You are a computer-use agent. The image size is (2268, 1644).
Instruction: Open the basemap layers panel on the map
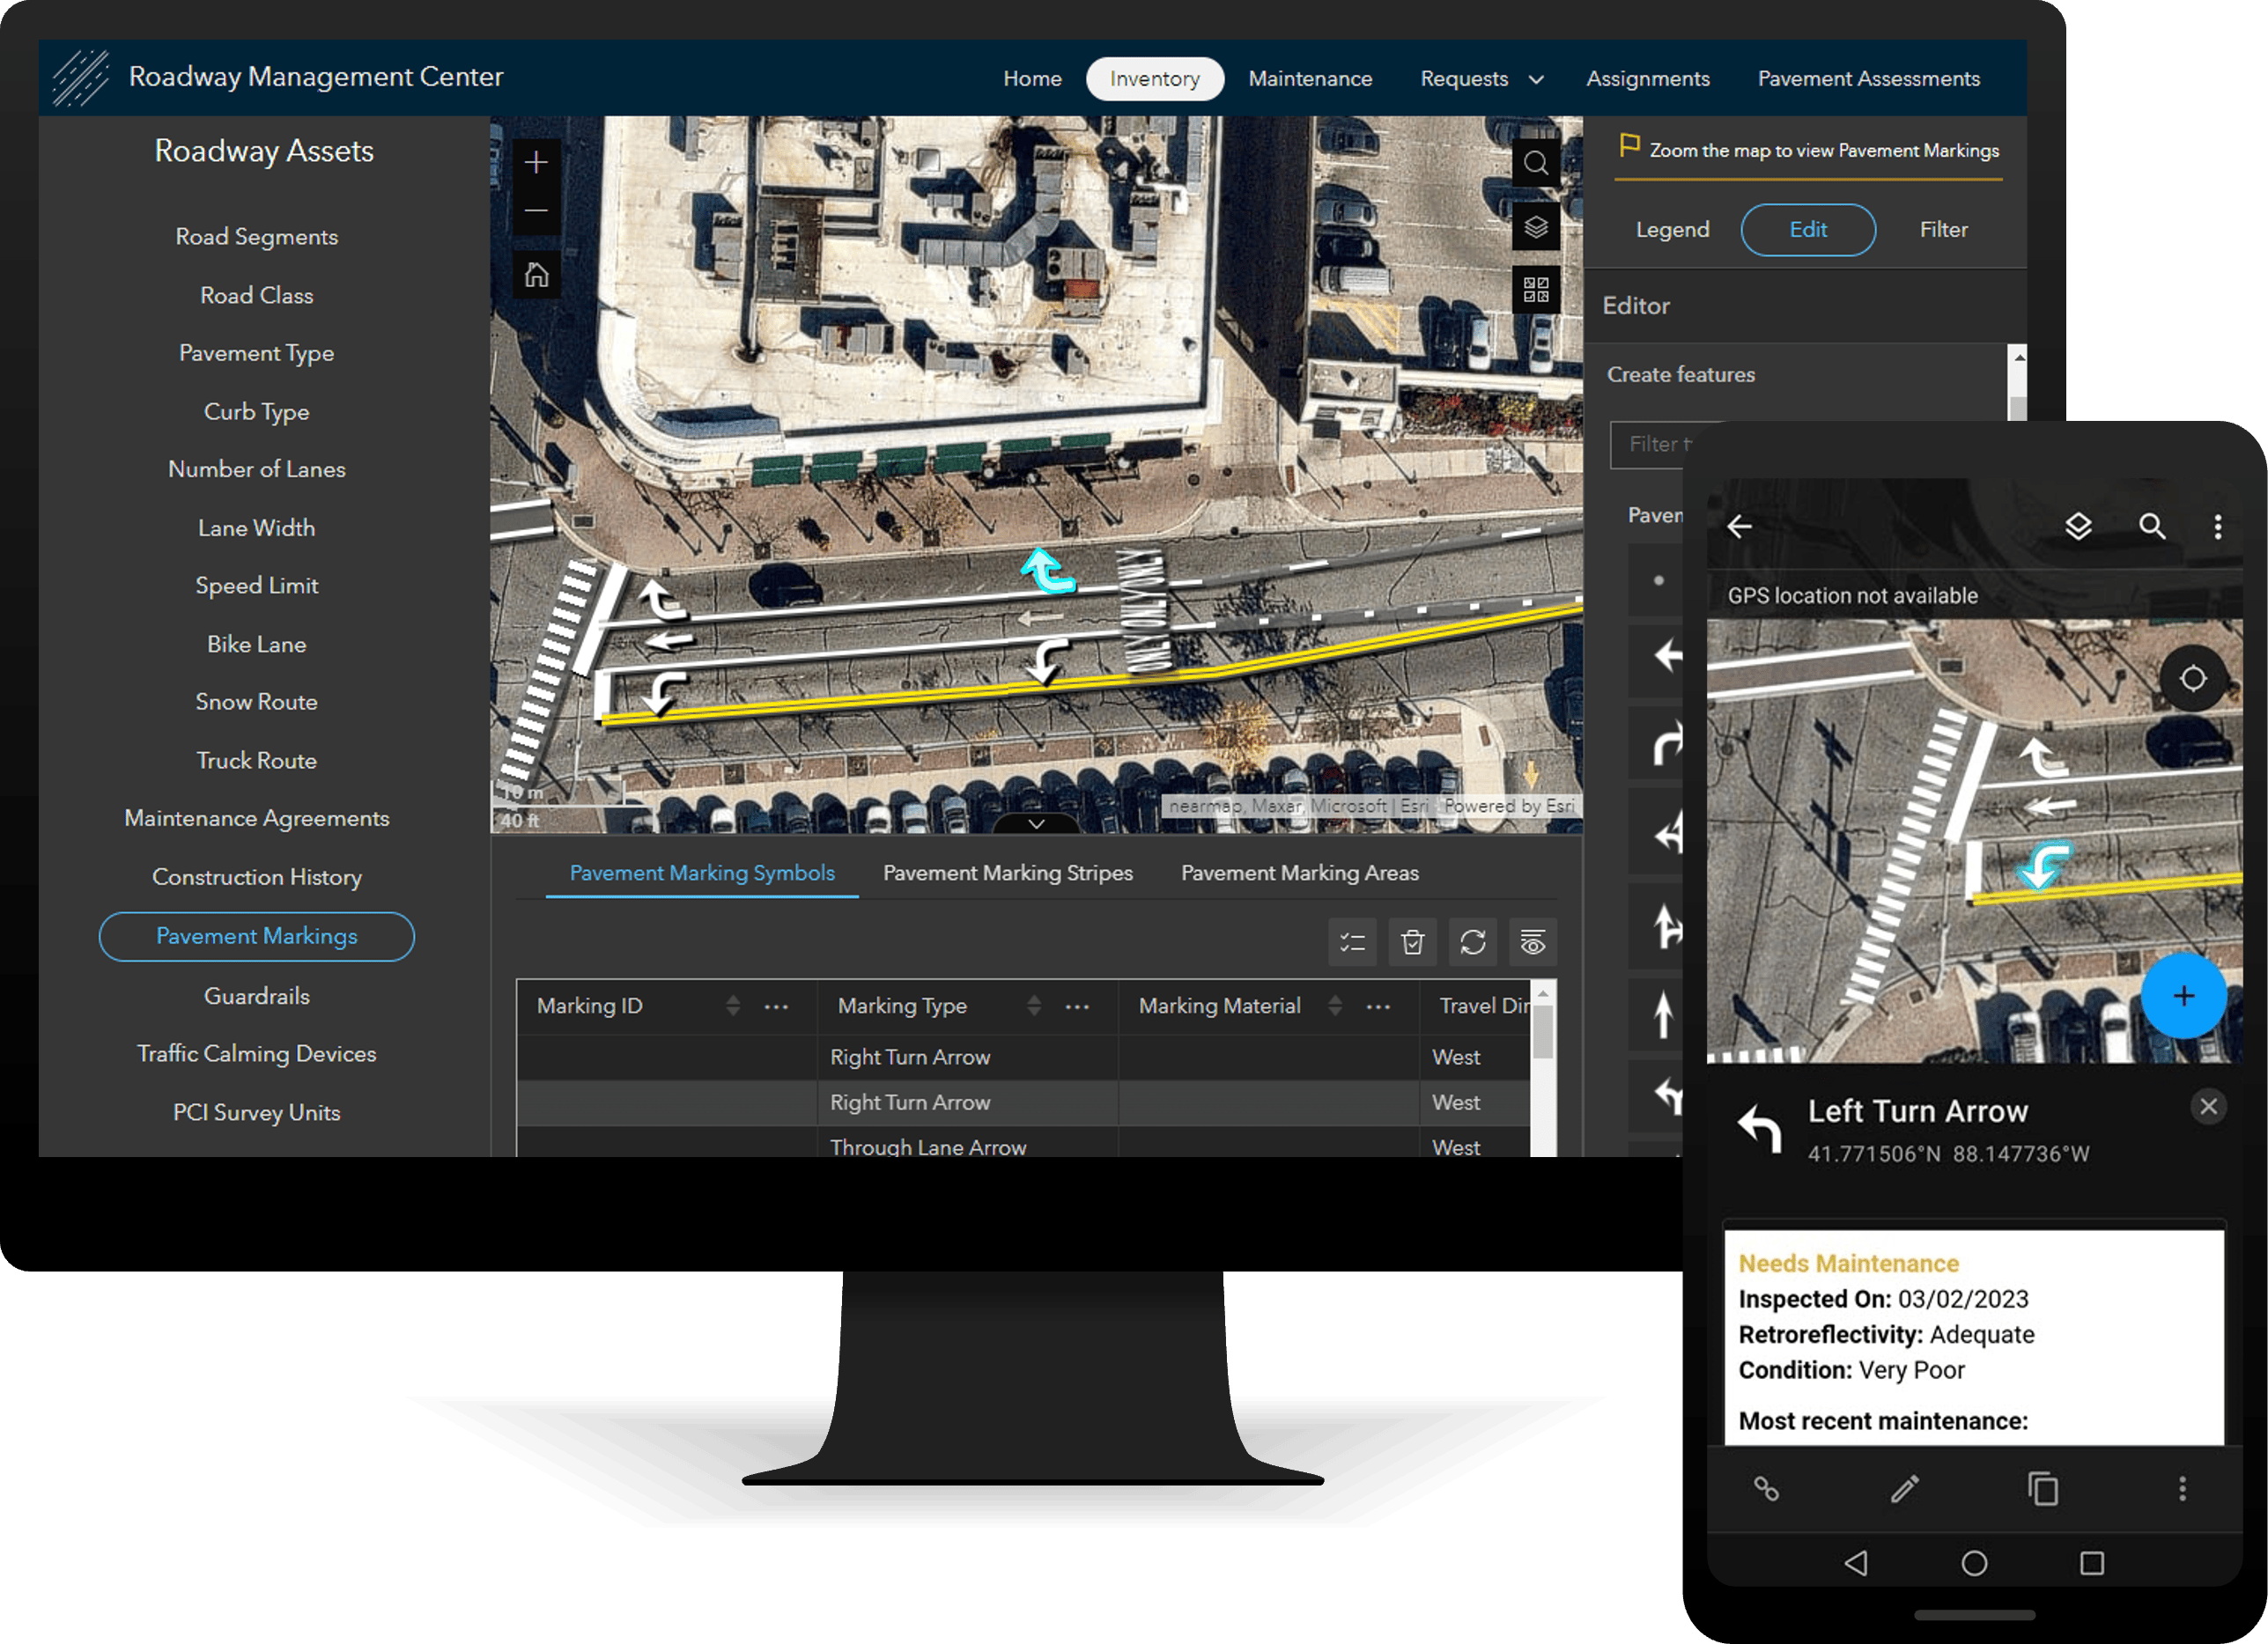pos(1535,226)
